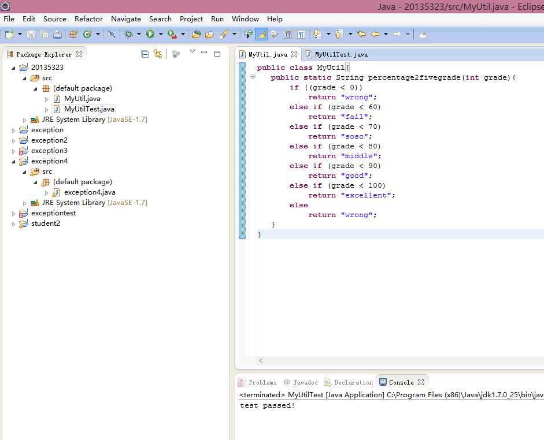Maximize the Package Explorer panel
544x440 pixels.
tap(217, 53)
